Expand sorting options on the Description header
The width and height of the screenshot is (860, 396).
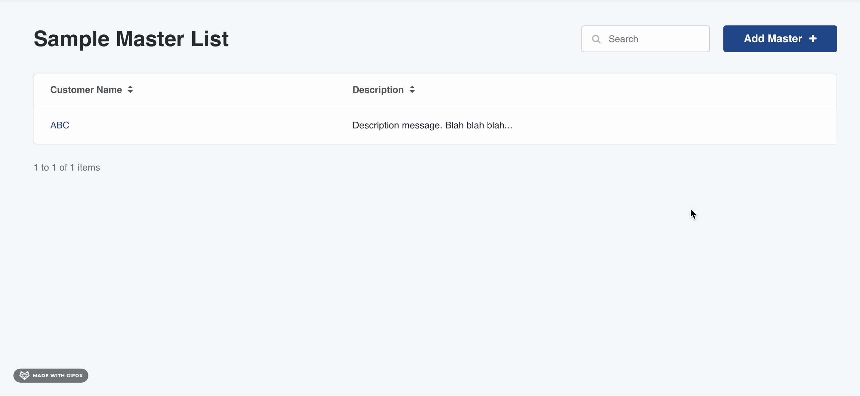[412, 89]
